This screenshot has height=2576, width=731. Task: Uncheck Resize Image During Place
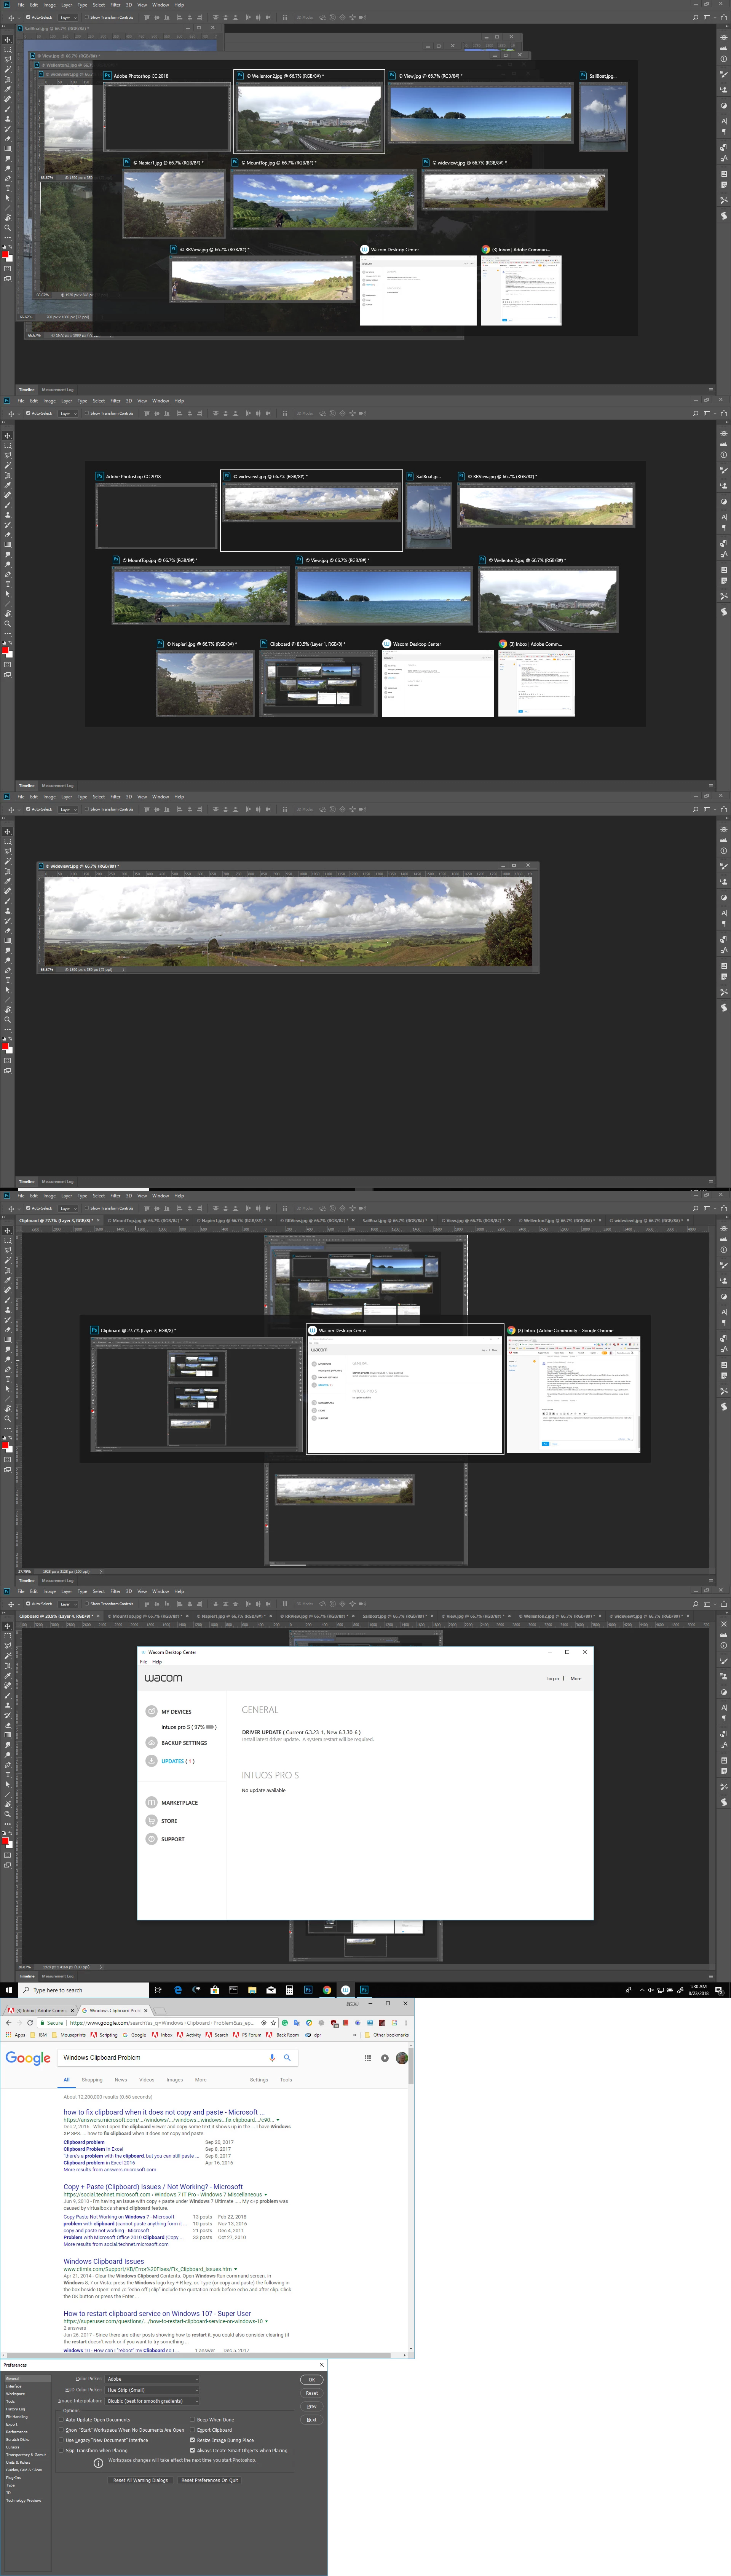click(x=192, y=2440)
